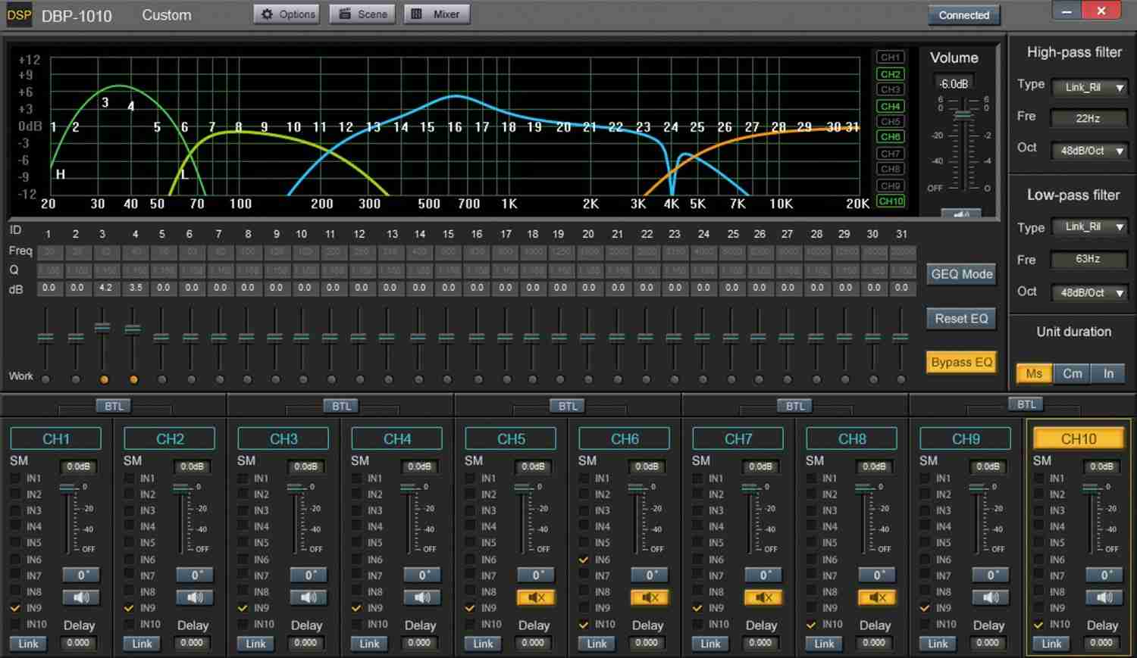Click the Low-pass filter frequency field 63Hz
1137x658 pixels.
1088,259
